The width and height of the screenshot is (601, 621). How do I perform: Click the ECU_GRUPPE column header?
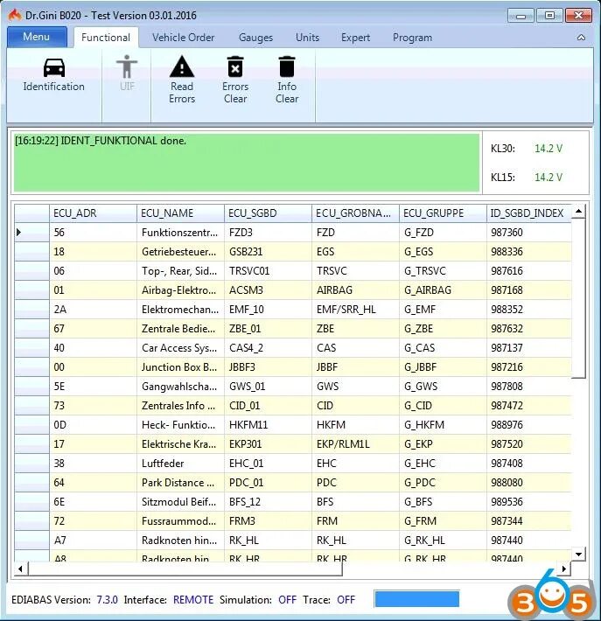[443, 213]
